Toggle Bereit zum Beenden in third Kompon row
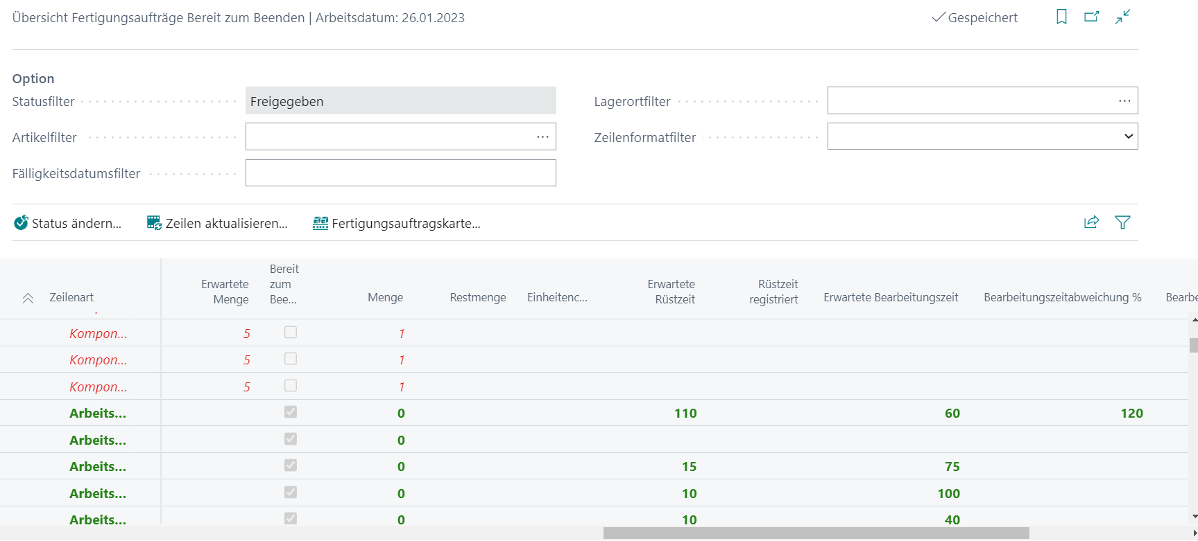This screenshot has height=541, width=1198. pos(291,385)
